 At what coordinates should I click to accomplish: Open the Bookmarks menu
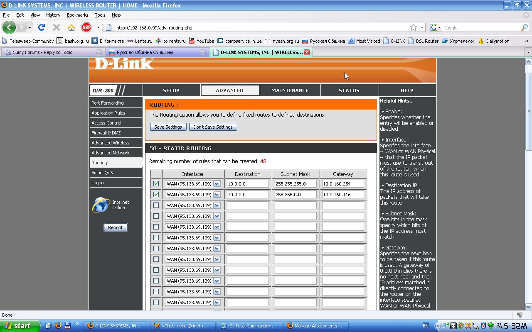pyautogui.click(x=77, y=15)
